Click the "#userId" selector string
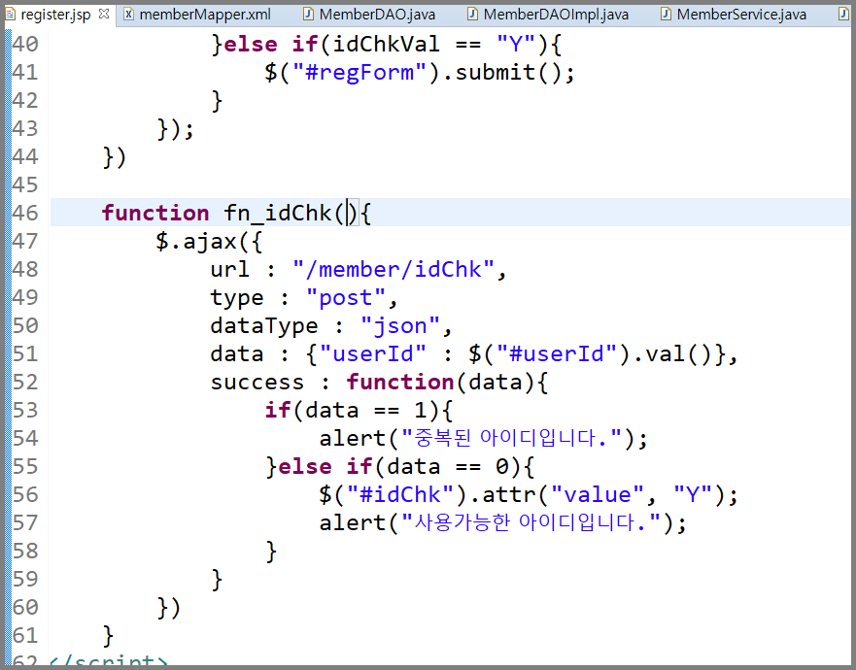856x670 pixels. click(557, 354)
